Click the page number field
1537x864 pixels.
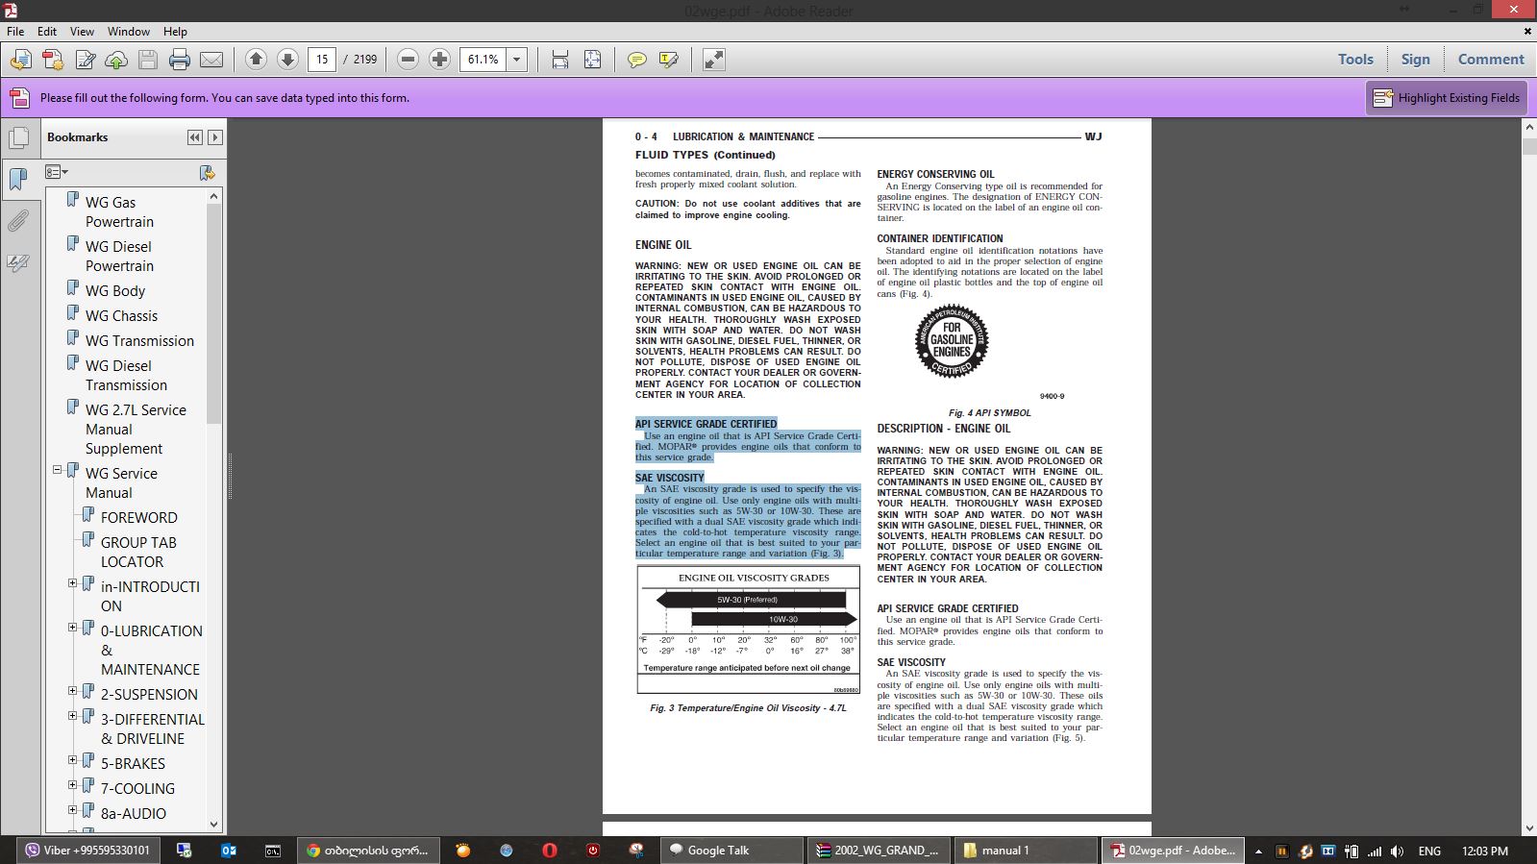pos(322,60)
